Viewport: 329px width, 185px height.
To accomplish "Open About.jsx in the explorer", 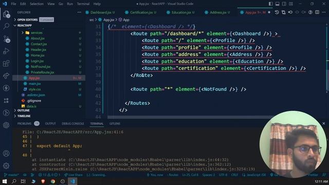I will point(38,39).
